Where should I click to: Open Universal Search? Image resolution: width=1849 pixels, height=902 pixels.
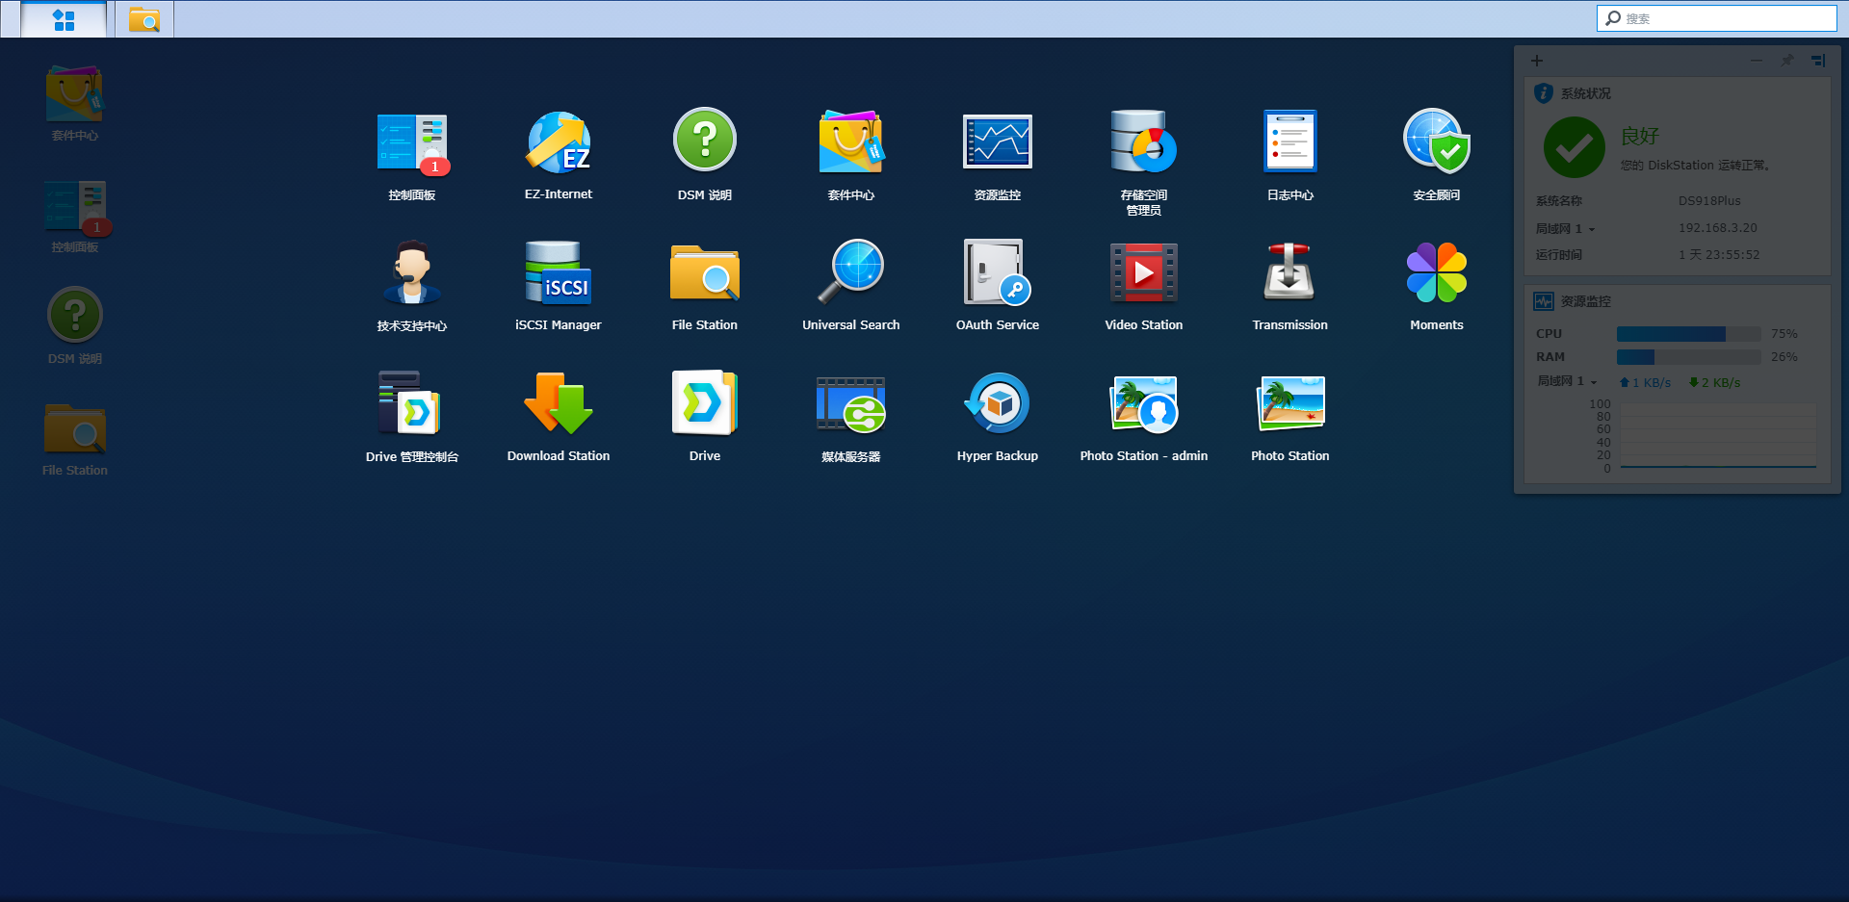pos(850,274)
